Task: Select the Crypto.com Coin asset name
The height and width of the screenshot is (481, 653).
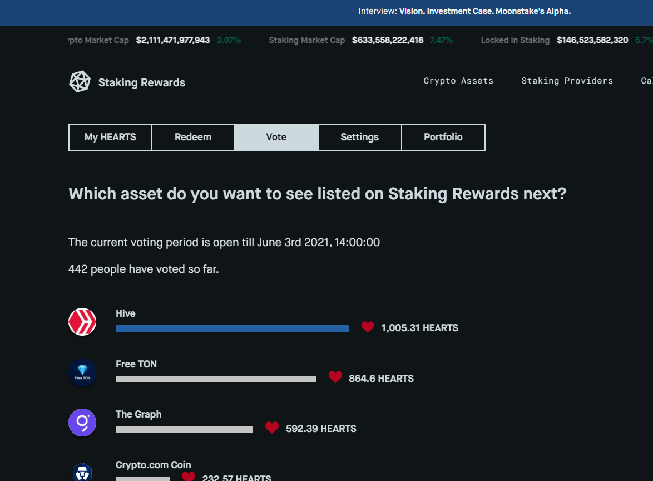Action: point(154,465)
